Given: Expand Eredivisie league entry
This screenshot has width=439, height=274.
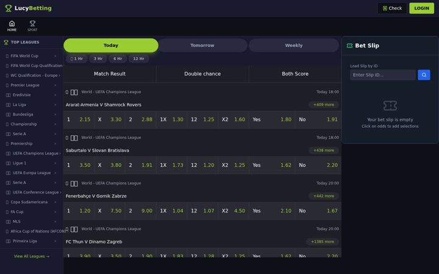Looking at the screenshot, I should tap(31, 95).
